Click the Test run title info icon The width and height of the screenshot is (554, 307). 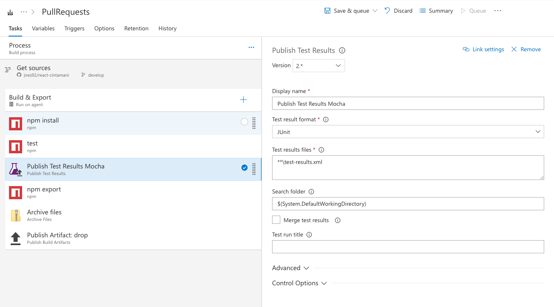[309, 235]
